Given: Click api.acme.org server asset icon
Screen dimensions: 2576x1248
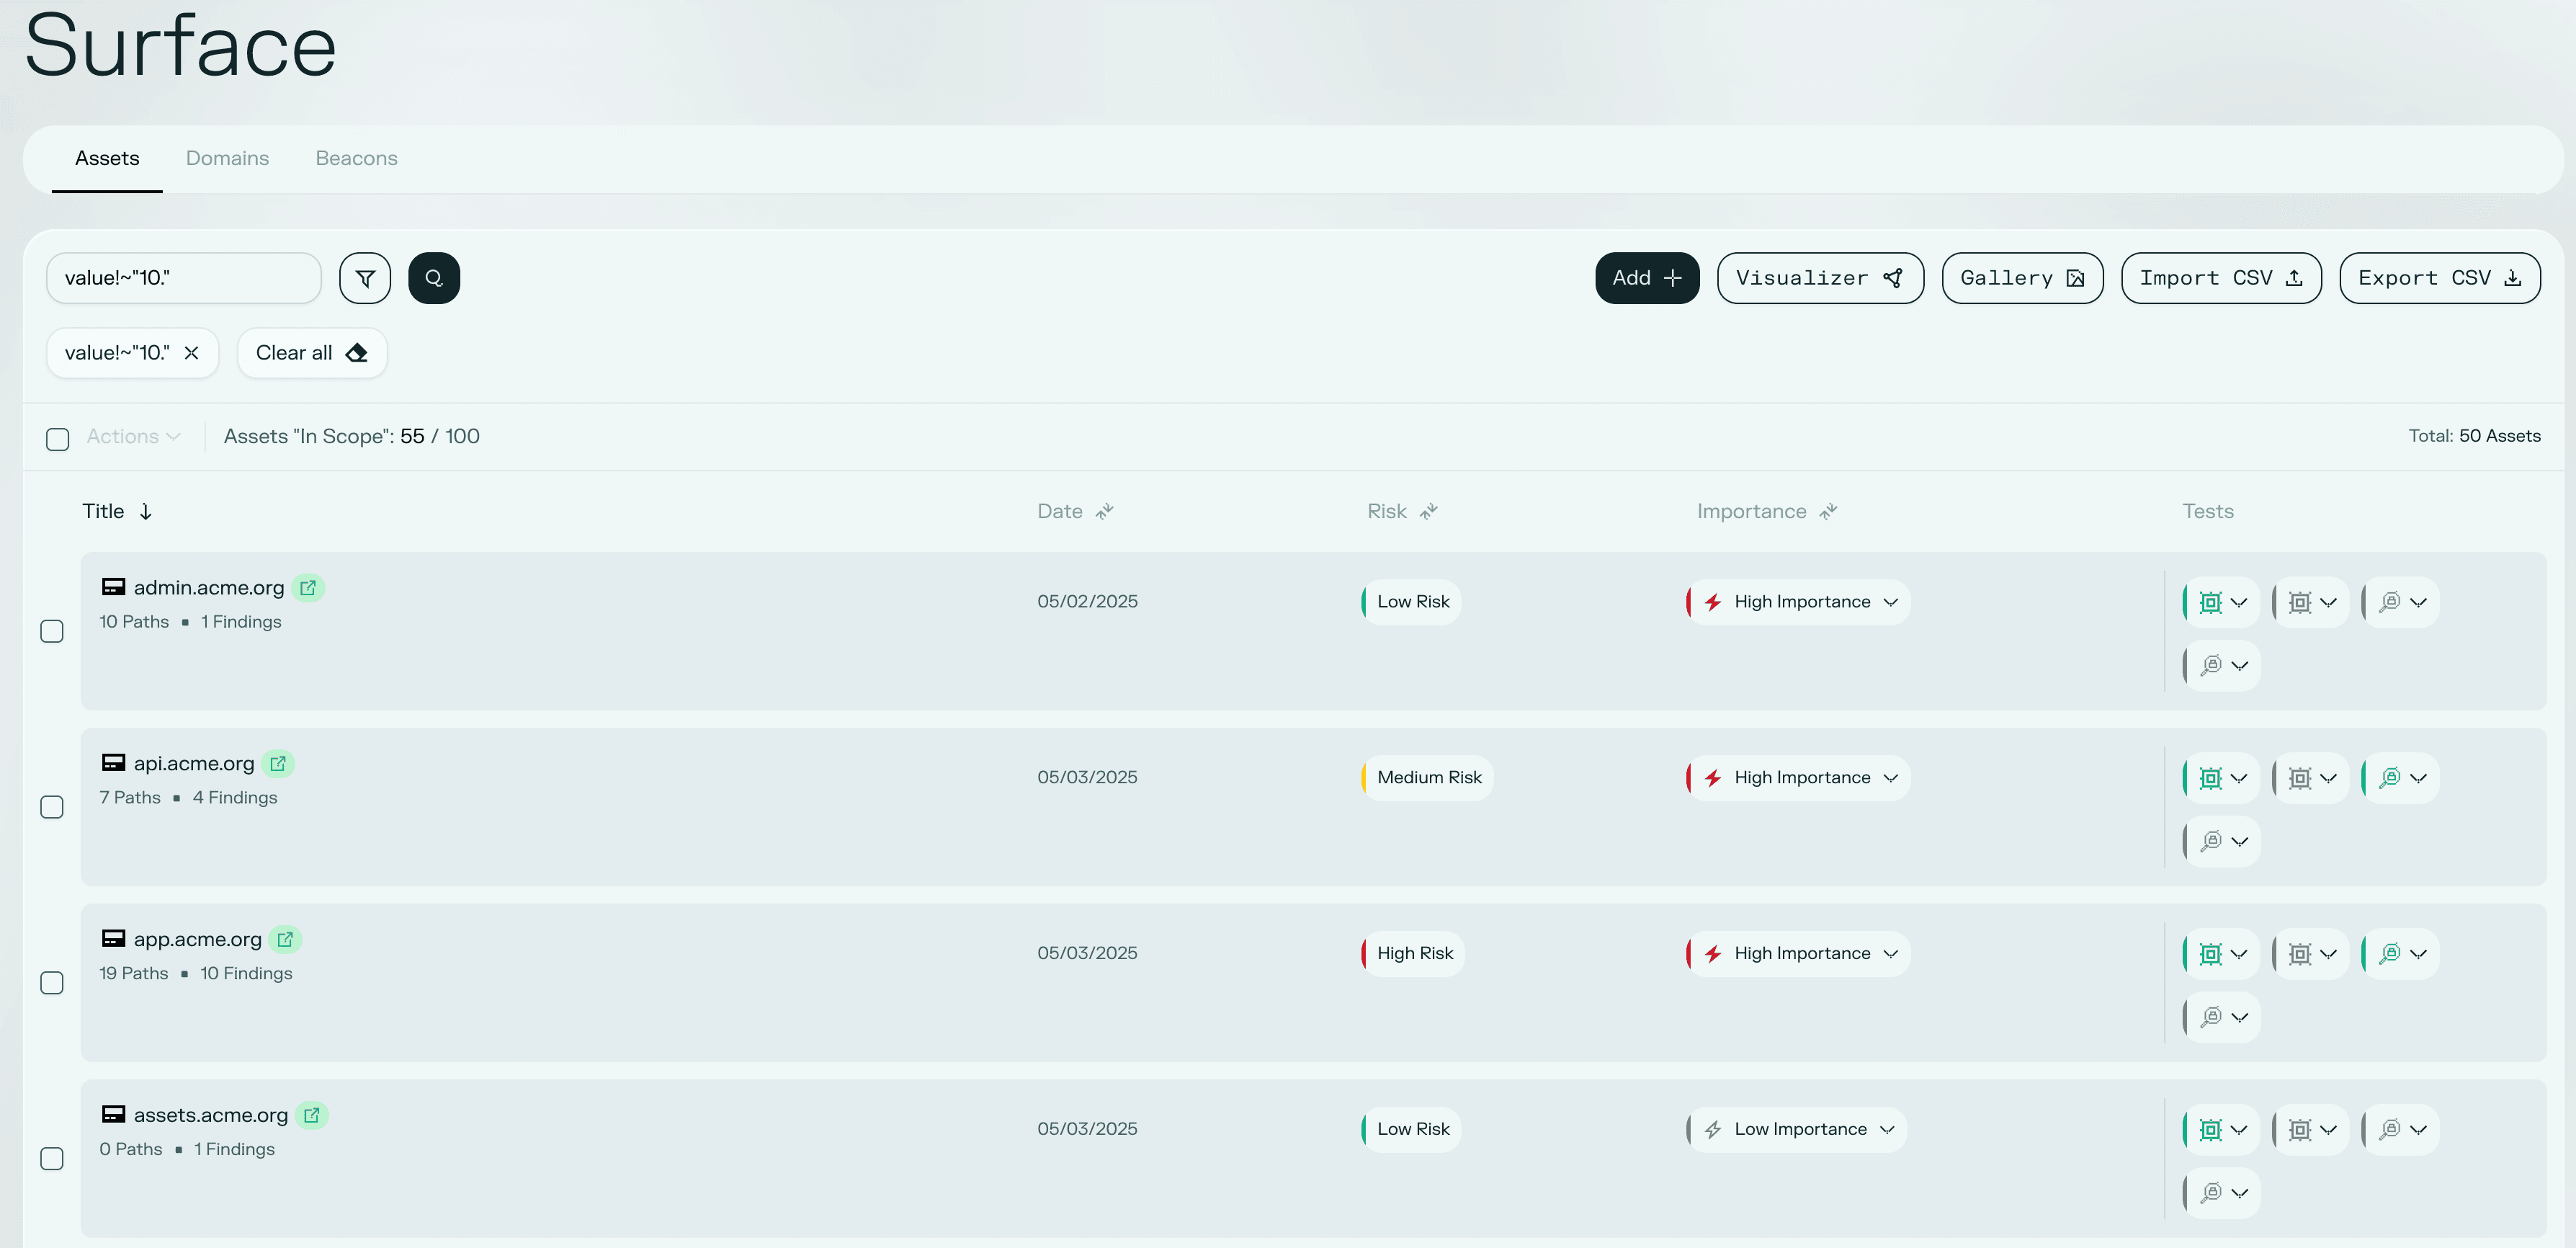Looking at the screenshot, I should pyautogui.click(x=114, y=763).
